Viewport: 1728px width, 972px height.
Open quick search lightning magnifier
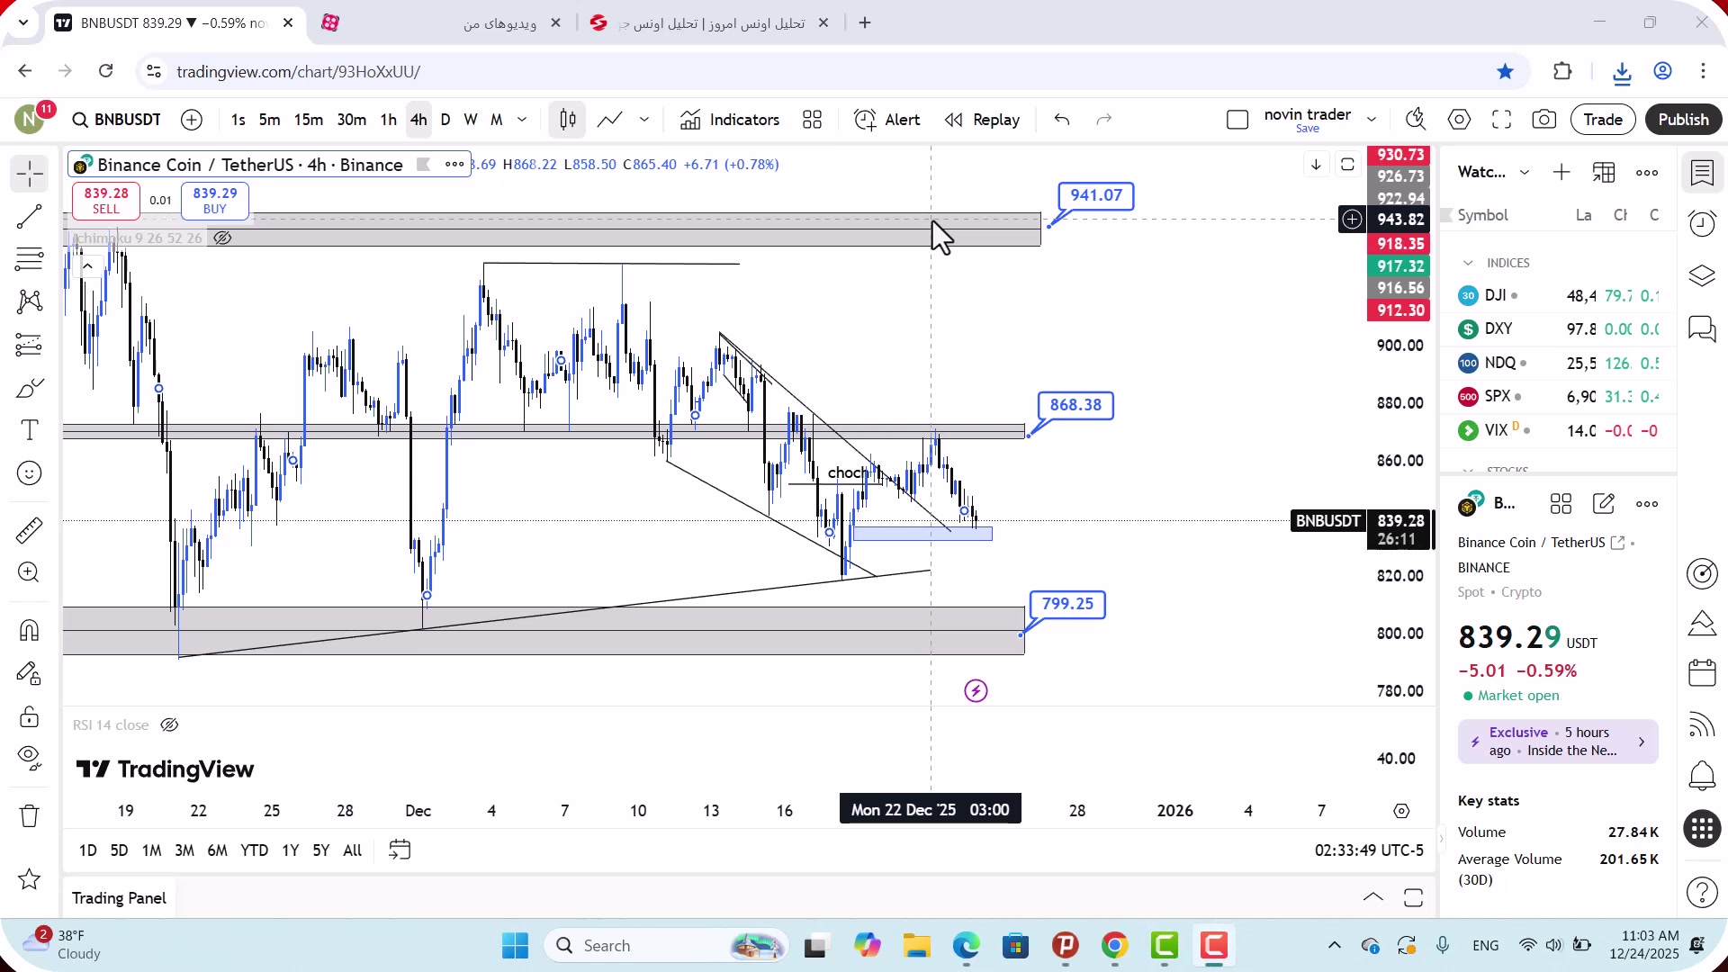(x=1416, y=120)
